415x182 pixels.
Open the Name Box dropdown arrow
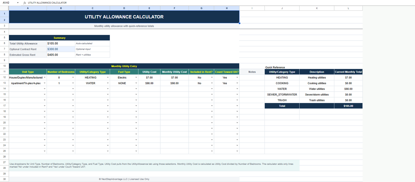point(18,3)
